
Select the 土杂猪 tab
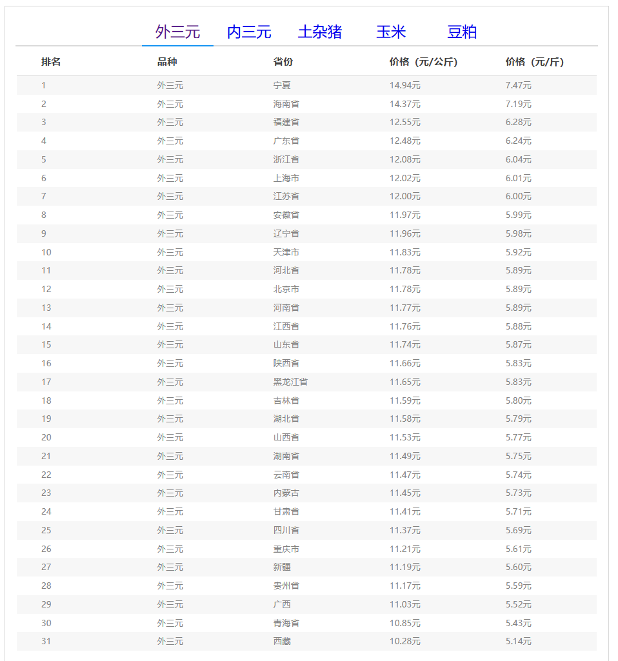click(x=320, y=32)
